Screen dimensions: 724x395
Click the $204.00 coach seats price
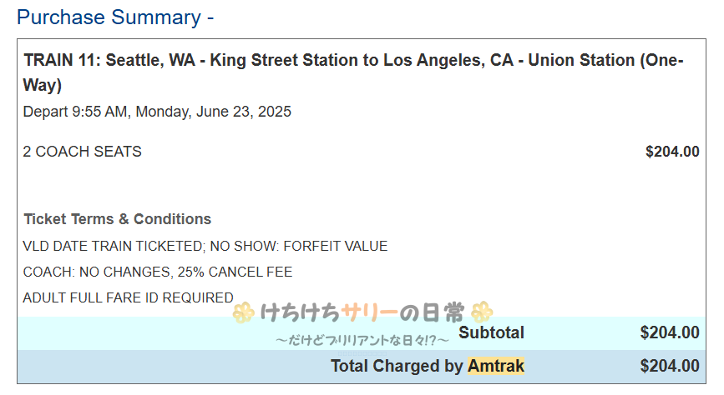point(671,152)
